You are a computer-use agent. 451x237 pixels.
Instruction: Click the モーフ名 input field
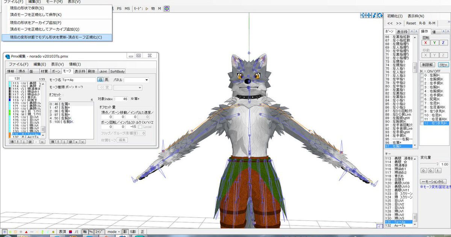[x=79, y=79]
